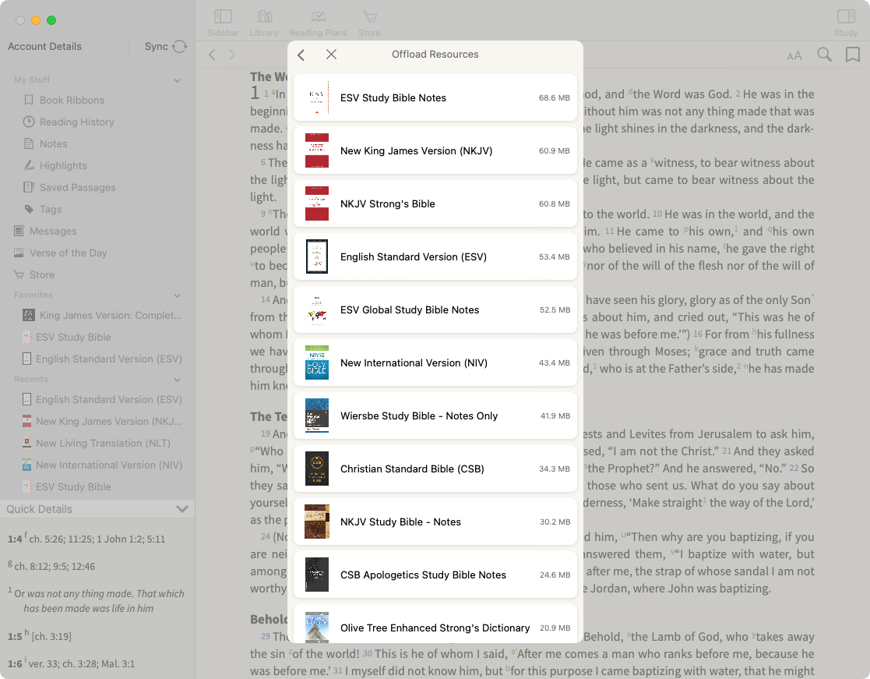870x679 pixels.
Task: Open the text size AA settings
Action: (794, 55)
